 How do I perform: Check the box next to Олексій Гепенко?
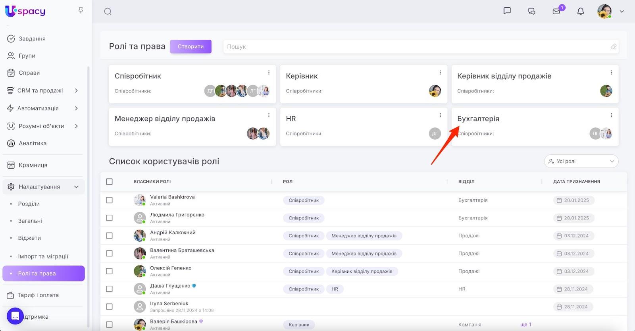click(110, 271)
